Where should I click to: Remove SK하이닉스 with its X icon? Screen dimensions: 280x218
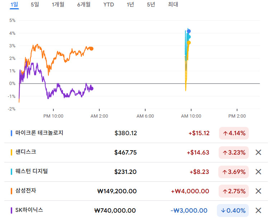tap(258, 210)
